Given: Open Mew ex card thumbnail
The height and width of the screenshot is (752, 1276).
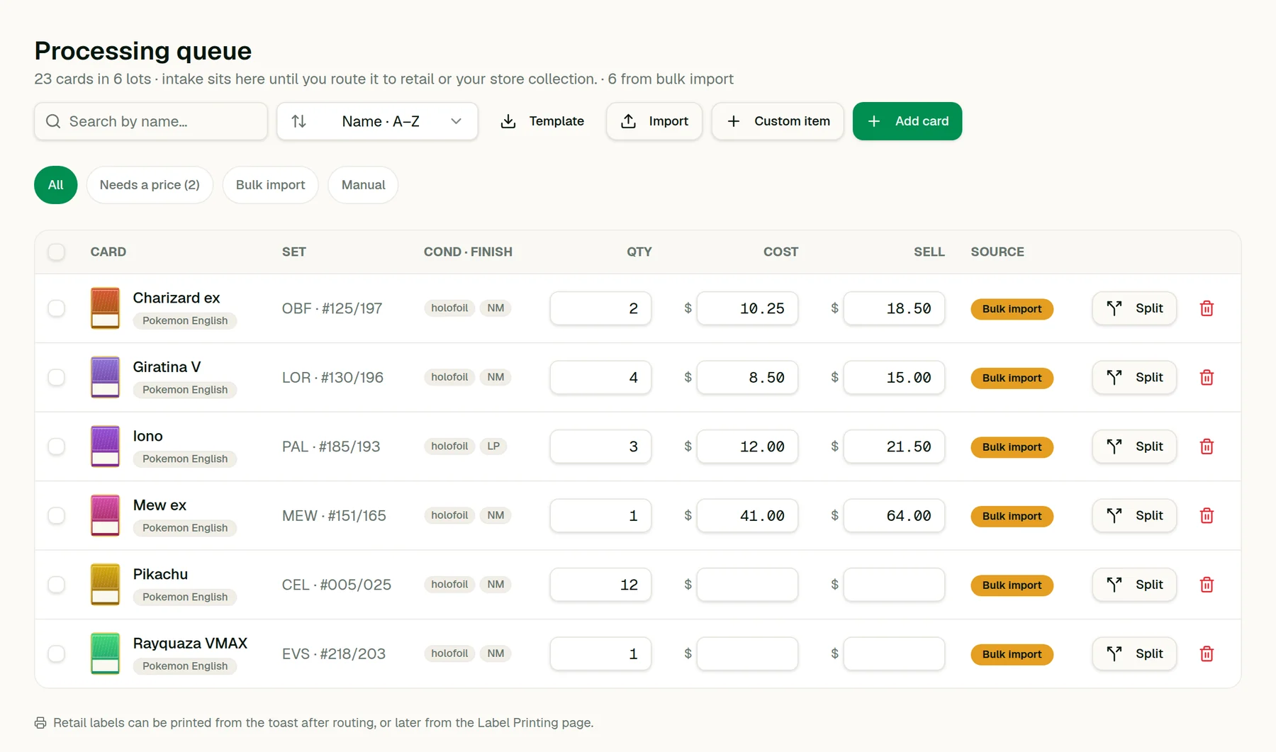Looking at the screenshot, I should (x=105, y=516).
